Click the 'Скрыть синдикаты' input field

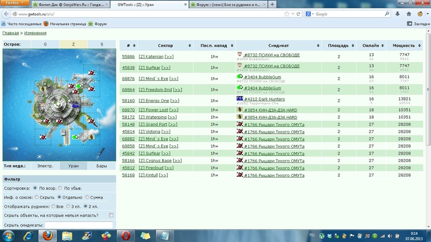[x=79, y=225]
